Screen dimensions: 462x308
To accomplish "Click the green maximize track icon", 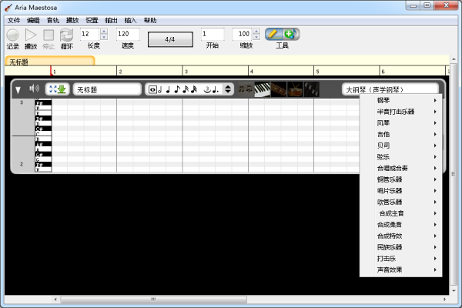I will coord(58,89).
